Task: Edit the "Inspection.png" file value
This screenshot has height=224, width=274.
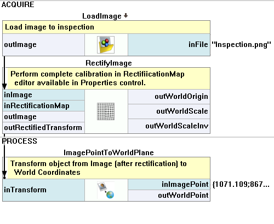Action: pyautogui.click(x=241, y=45)
